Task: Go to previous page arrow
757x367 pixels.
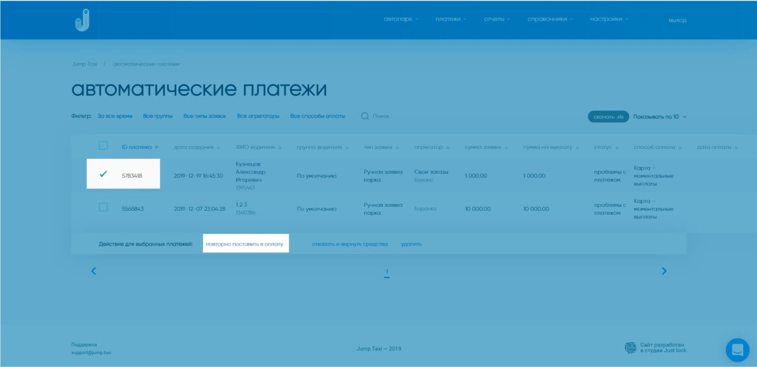Action: (x=94, y=271)
